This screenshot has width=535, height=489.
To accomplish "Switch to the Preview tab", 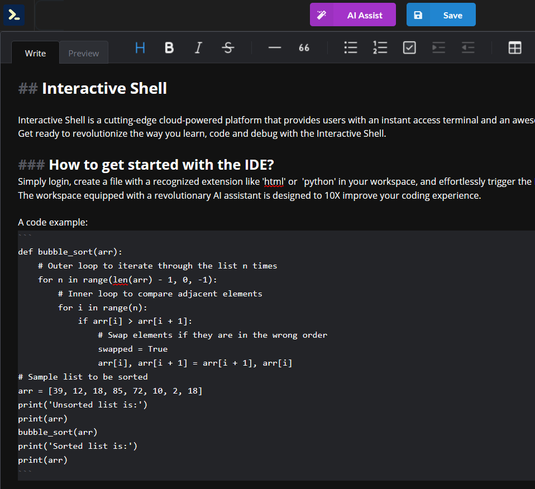I will pos(84,53).
